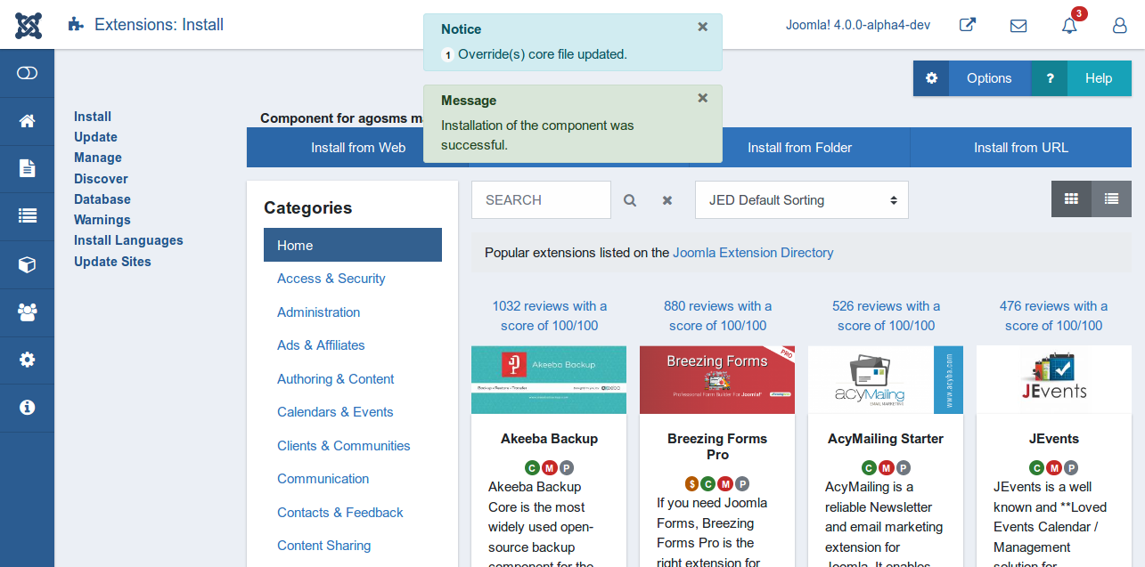Select Contacts & Feedback category

tap(340, 513)
